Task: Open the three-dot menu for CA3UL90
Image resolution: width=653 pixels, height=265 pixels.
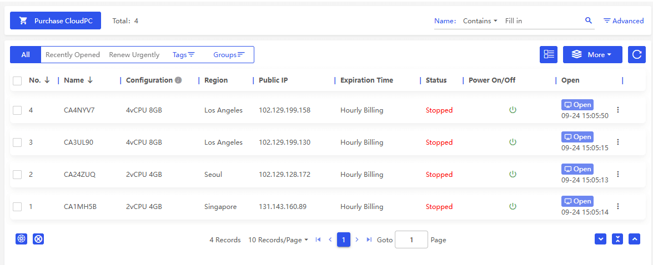Action: point(618,142)
